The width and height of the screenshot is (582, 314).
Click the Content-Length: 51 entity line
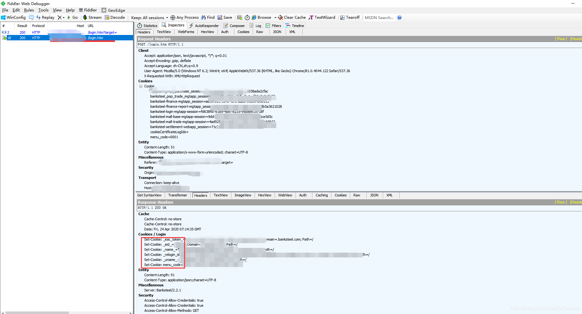click(x=159, y=147)
